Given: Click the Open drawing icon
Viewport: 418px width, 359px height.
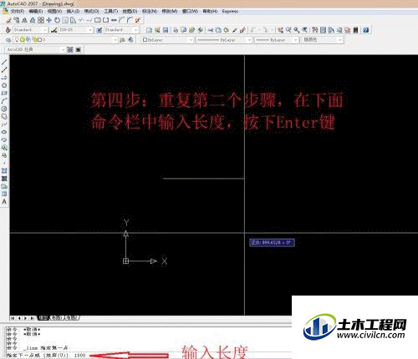Looking at the screenshot, I should click(x=157, y=30).
